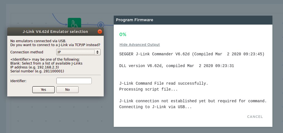Image resolution: width=283 pixels, height=133 pixels.
Task: Click the J-Link V6.62d Emulator selection title
Action: coord(55,32)
